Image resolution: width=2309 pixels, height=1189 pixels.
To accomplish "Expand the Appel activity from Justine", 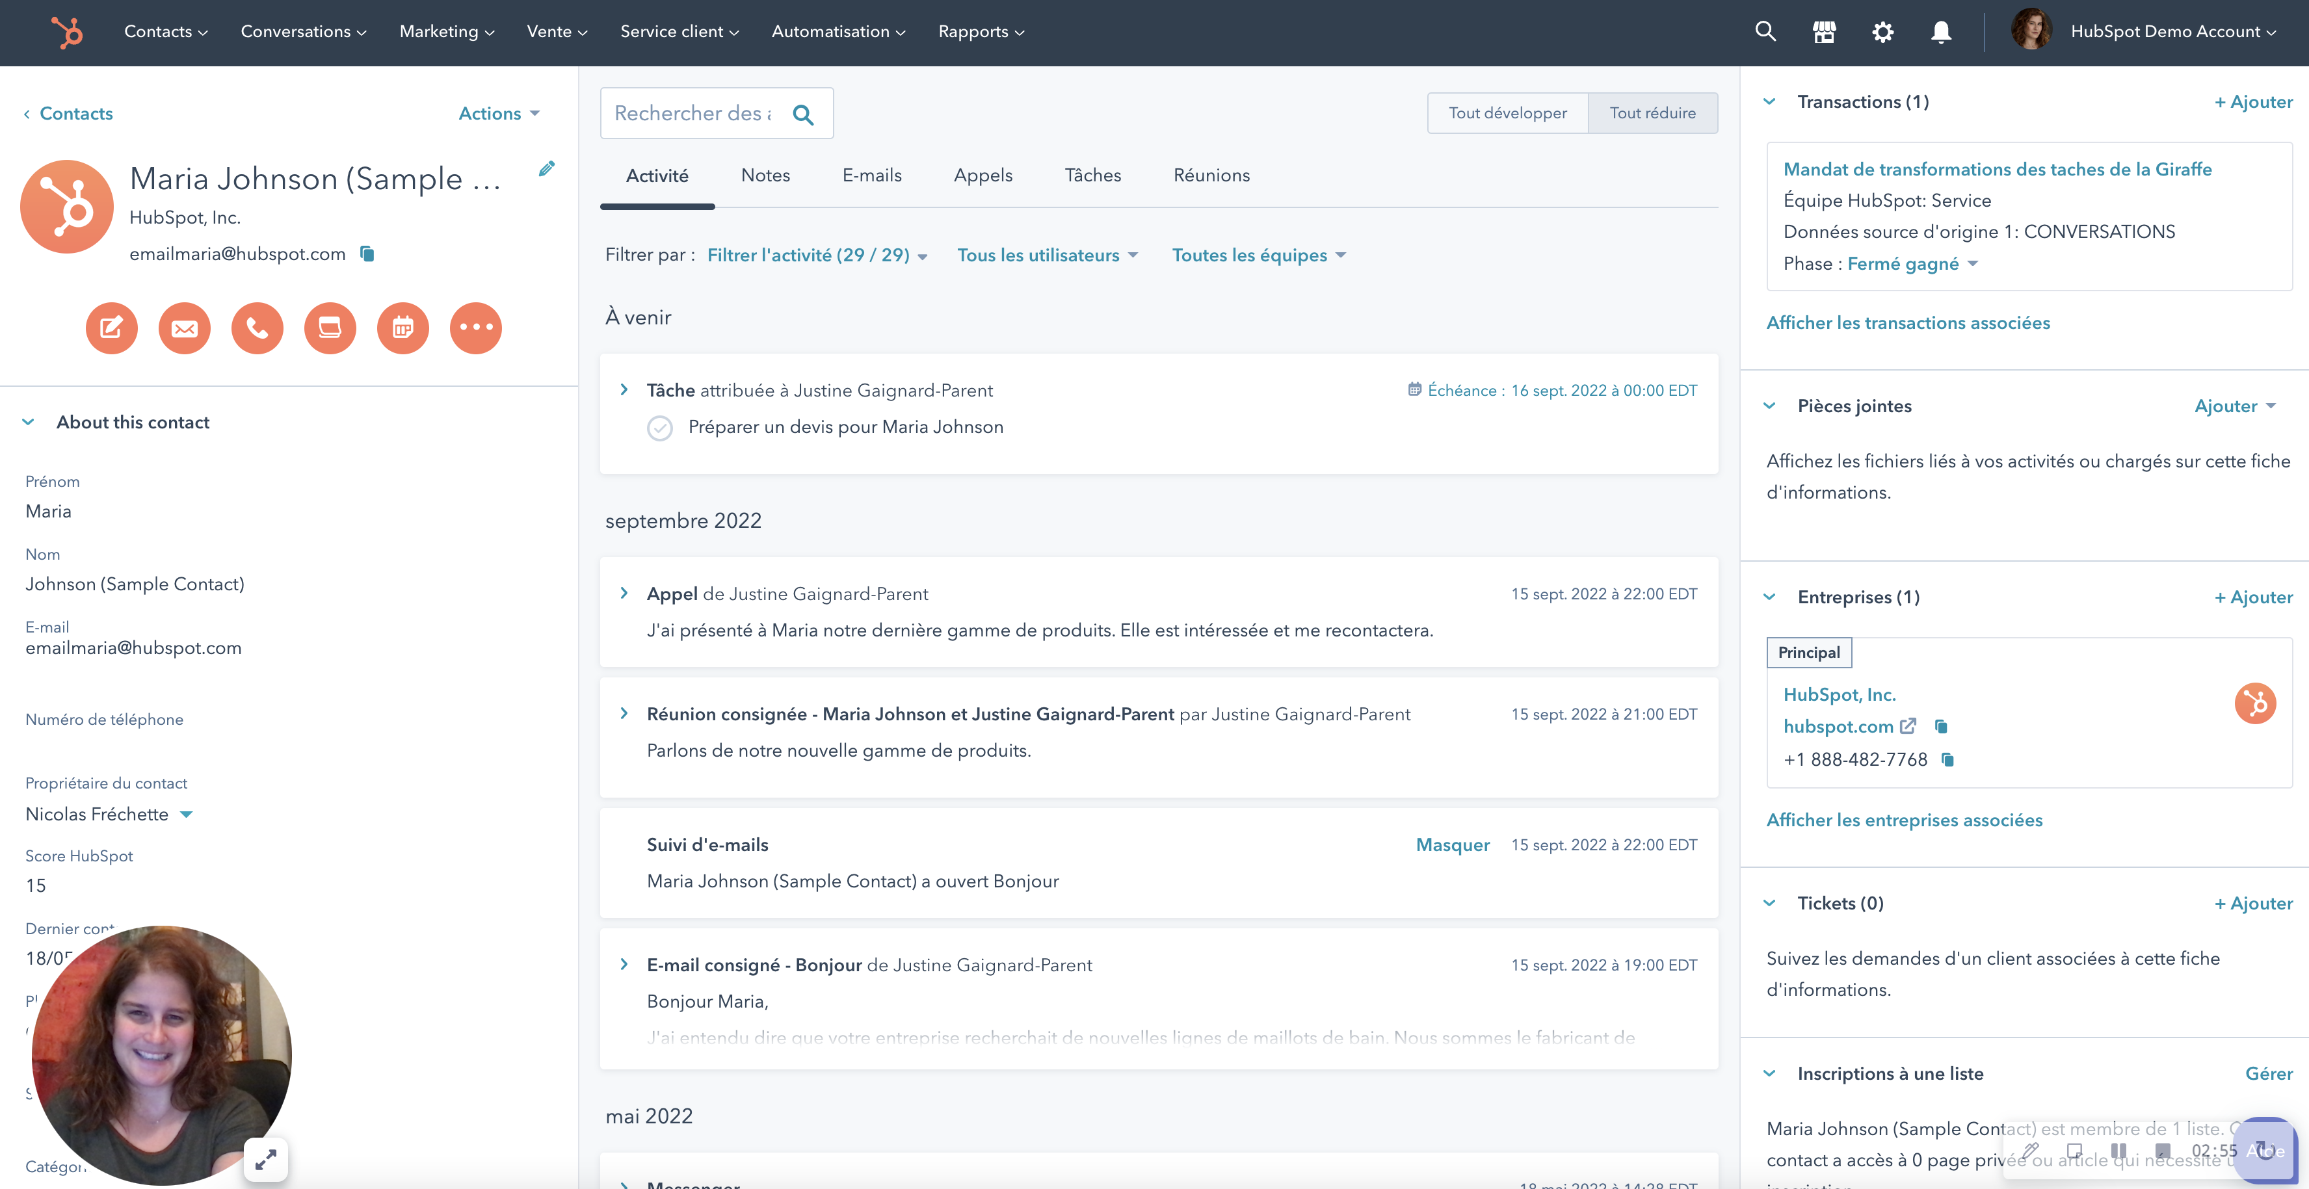I will coord(625,593).
